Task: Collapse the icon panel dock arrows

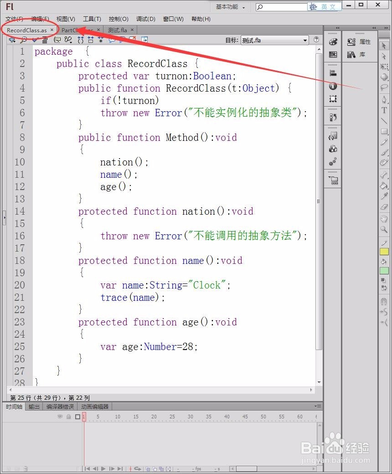Action: [x=338, y=28]
